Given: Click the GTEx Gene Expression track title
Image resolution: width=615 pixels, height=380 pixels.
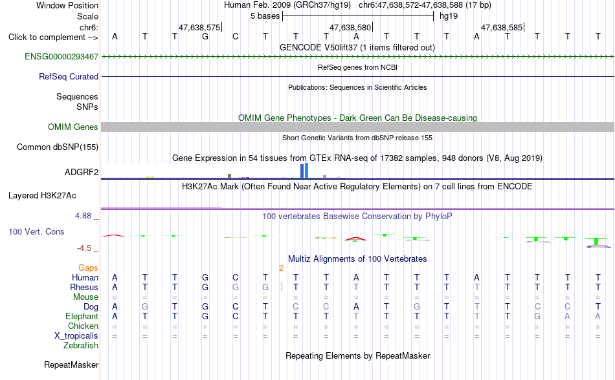Looking at the screenshot, I should [357, 158].
